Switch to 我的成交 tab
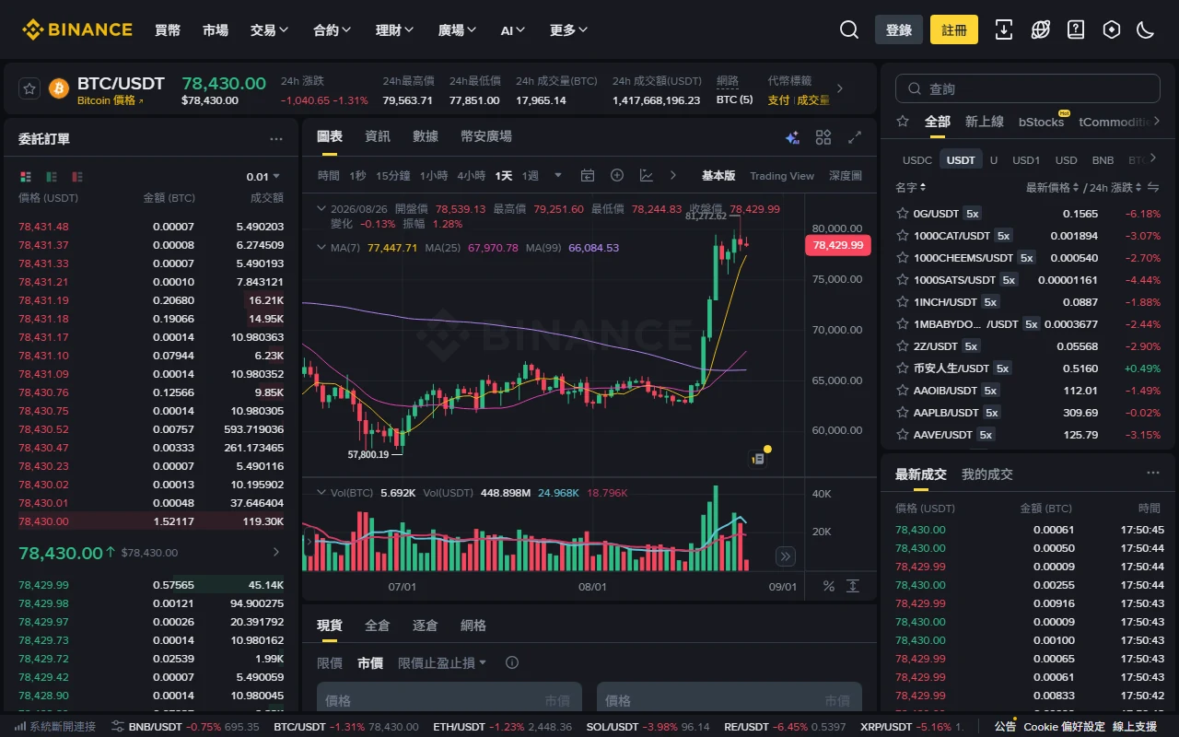 click(x=987, y=474)
